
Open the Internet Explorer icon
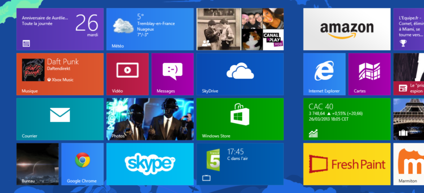point(324,70)
